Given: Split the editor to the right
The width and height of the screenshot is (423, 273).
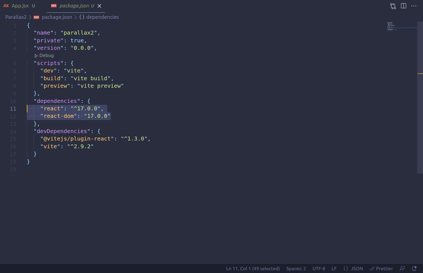Looking at the screenshot, I should point(403,6).
